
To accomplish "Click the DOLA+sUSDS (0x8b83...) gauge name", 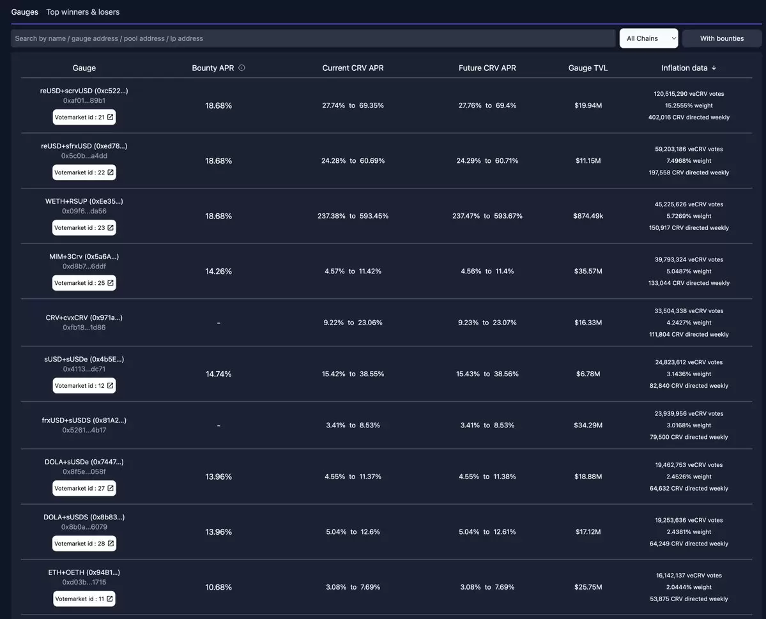I will pos(84,517).
